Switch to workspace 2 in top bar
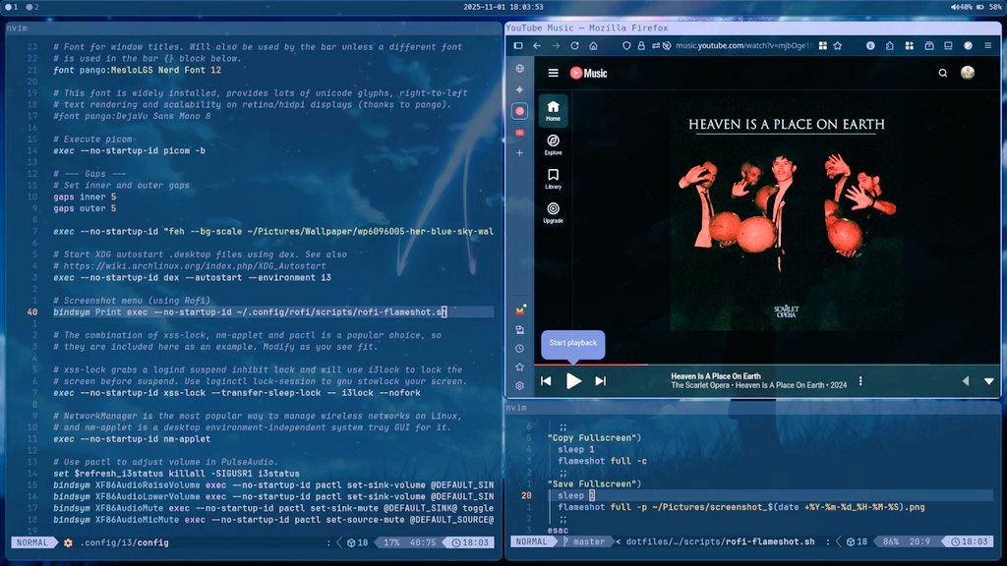 click(x=32, y=7)
